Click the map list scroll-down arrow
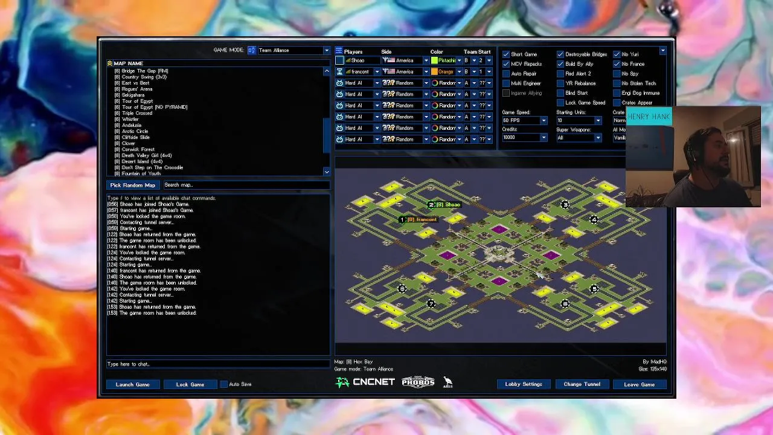 point(327,173)
